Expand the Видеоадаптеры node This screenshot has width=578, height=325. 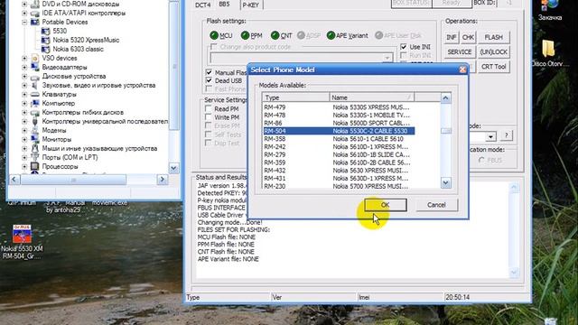(x=24, y=67)
